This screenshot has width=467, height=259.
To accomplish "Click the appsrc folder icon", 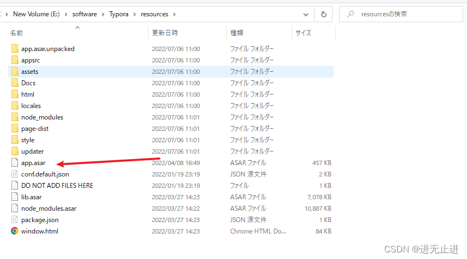I will tap(15, 60).
